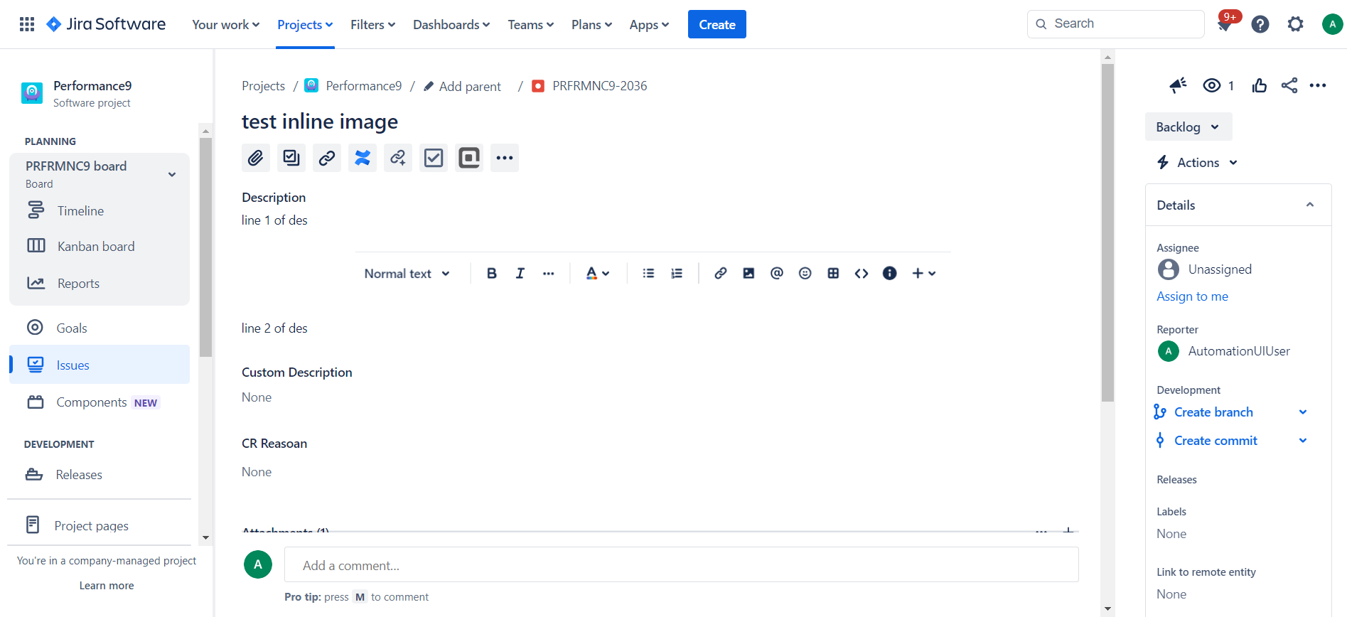Click the Jira Software logo
This screenshot has width=1347, height=617.
[x=106, y=24]
